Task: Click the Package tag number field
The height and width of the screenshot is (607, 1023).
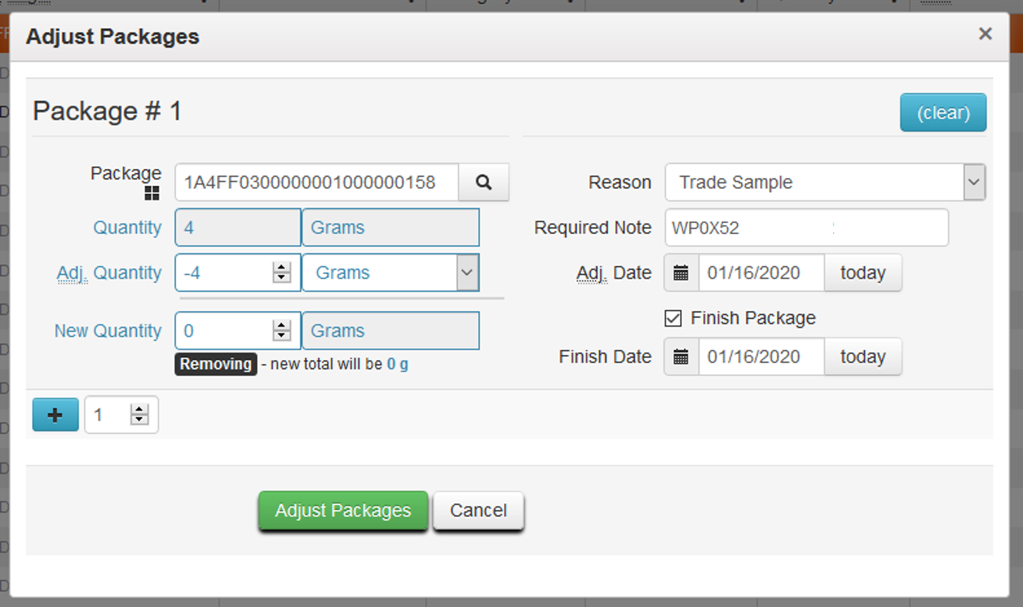Action: point(317,182)
